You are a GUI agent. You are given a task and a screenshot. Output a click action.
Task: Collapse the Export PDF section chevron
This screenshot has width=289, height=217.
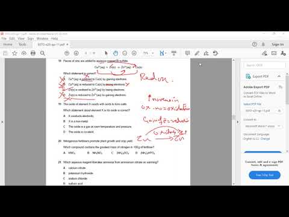pos(279,77)
